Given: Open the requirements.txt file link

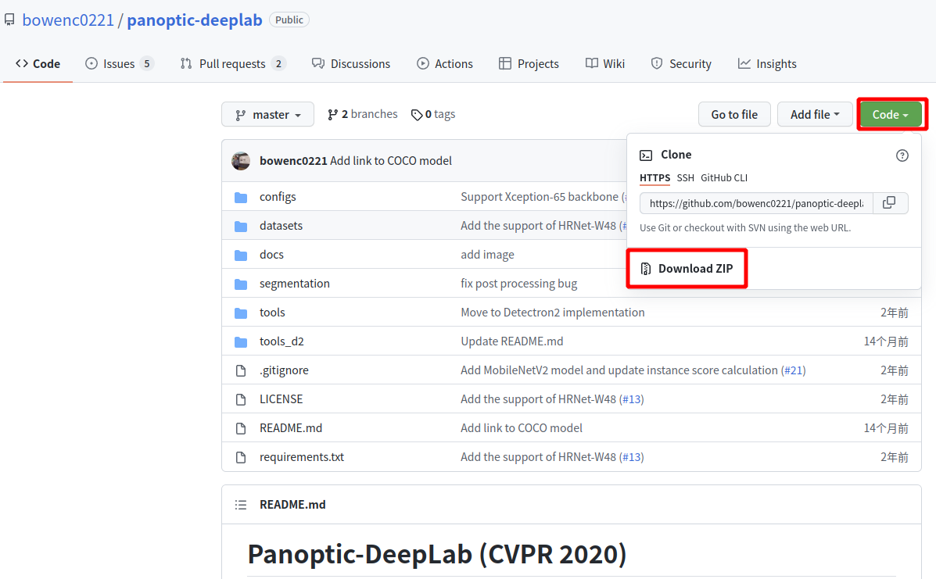Looking at the screenshot, I should tap(302, 456).
